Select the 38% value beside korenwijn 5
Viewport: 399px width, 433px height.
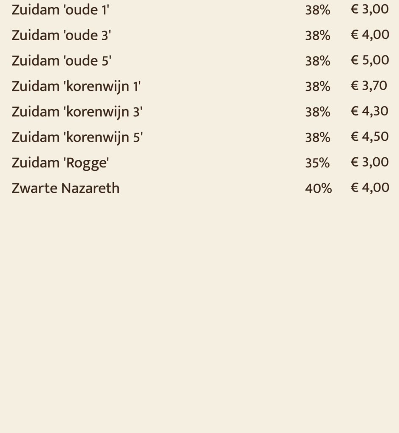pos(318,137)
